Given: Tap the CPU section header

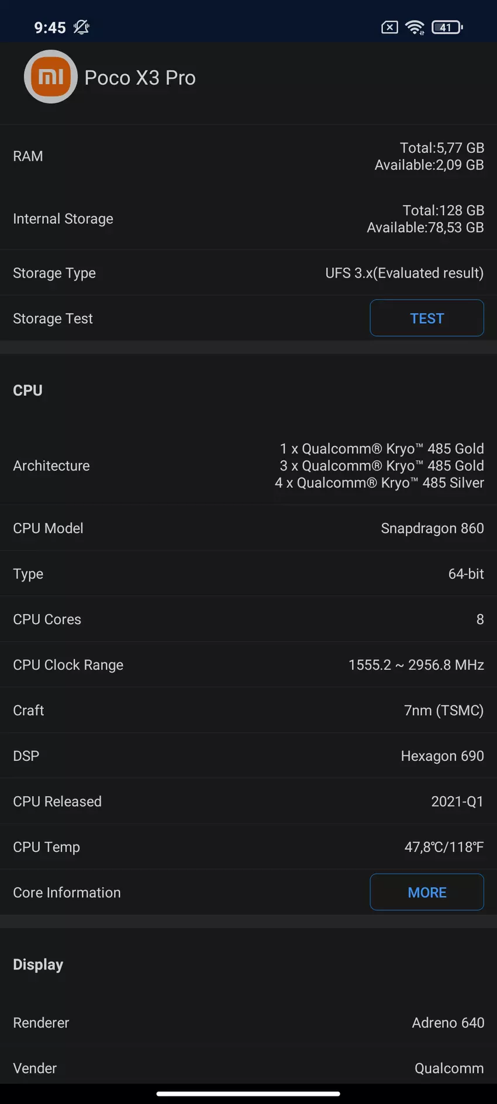Looking at the screenshot, I should coord(28,390).
